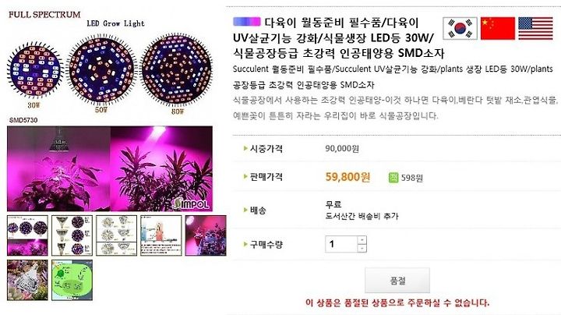
Task: Open the fifth thumbnail of pink-lit plants
Action: point(206,235)
